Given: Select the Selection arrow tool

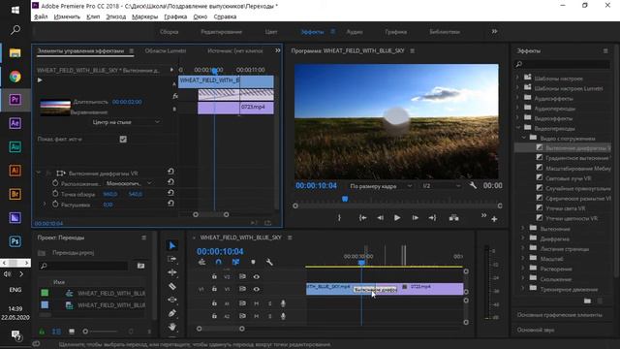Looking at the screenshot, I should [172, 245].
